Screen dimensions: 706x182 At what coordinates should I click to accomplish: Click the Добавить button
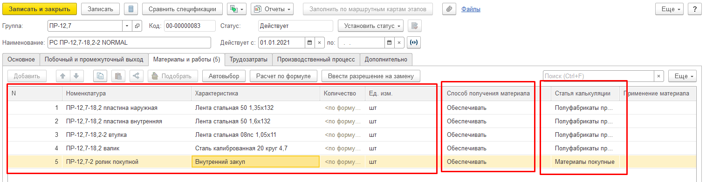pos(27,76)
